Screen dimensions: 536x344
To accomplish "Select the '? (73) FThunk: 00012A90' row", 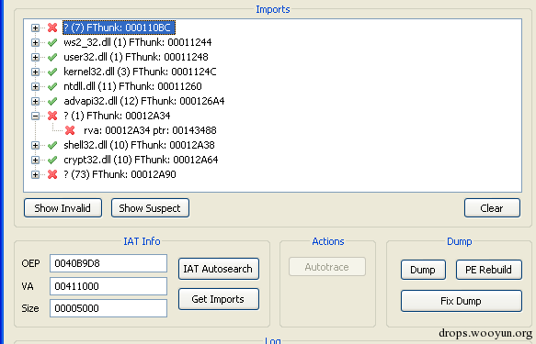I will [x=120, y=174].
